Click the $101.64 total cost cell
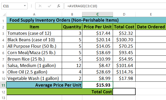Image resolution: width=166 pixels, height=100 pixels. click(124, 65)
